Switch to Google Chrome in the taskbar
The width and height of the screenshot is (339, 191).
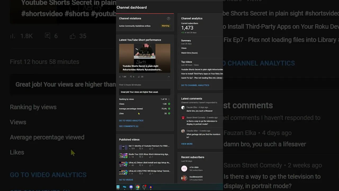coord(138,187)
